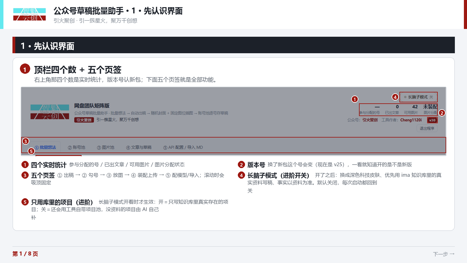Switch to the ② 账号池 tab
Screen dimensions: 467x263
pos(76,148)
